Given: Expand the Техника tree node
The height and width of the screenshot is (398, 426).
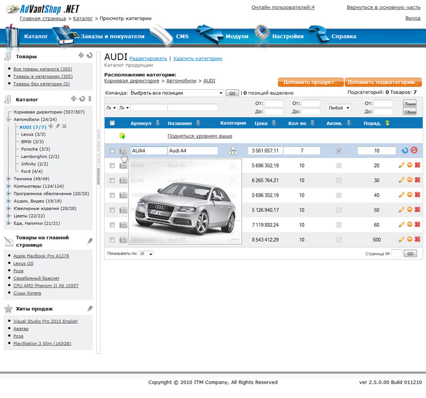Looking at the screenshot, I should point(8,178).
